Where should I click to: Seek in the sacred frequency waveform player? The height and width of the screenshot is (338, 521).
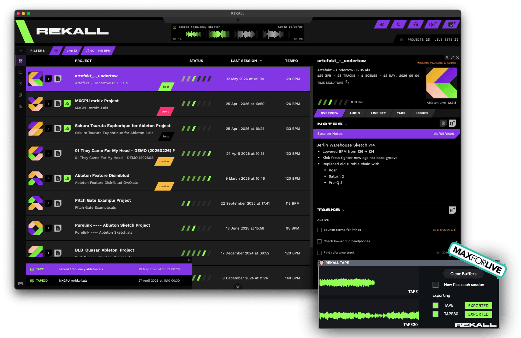point(238,34)
